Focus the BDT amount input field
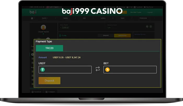This screenshot has width=183, height=106. (130, 70)
